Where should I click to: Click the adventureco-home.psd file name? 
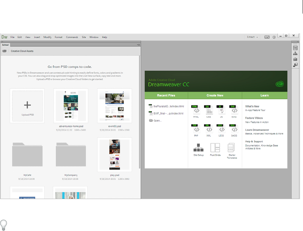(x=71, y=126)
